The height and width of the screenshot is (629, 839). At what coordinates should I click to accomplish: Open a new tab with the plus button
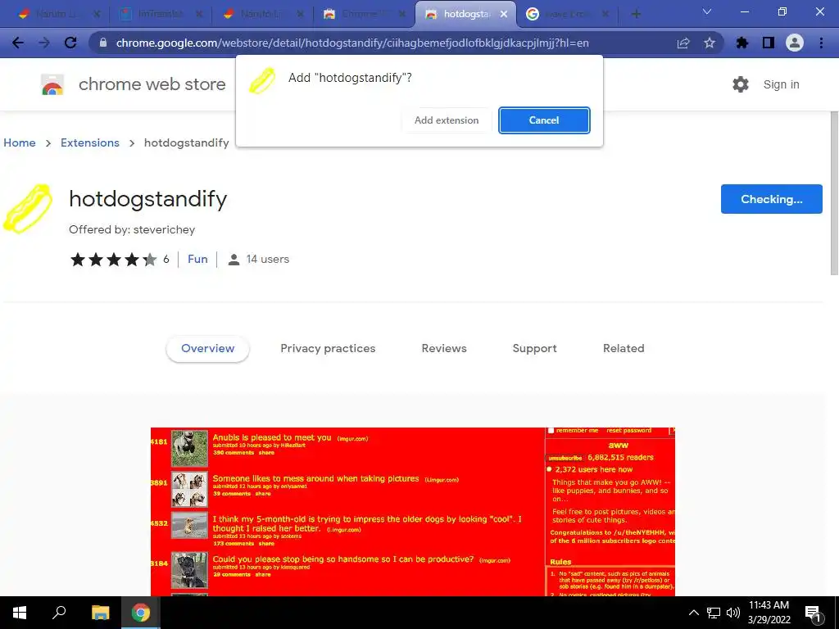636,14
